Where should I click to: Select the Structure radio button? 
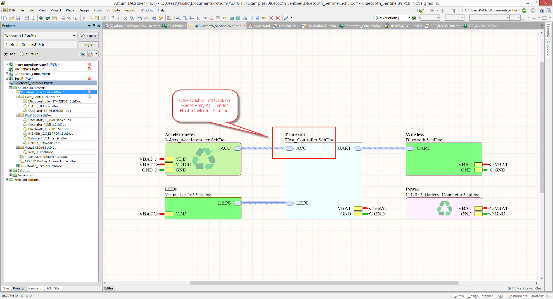click(22, 54)
